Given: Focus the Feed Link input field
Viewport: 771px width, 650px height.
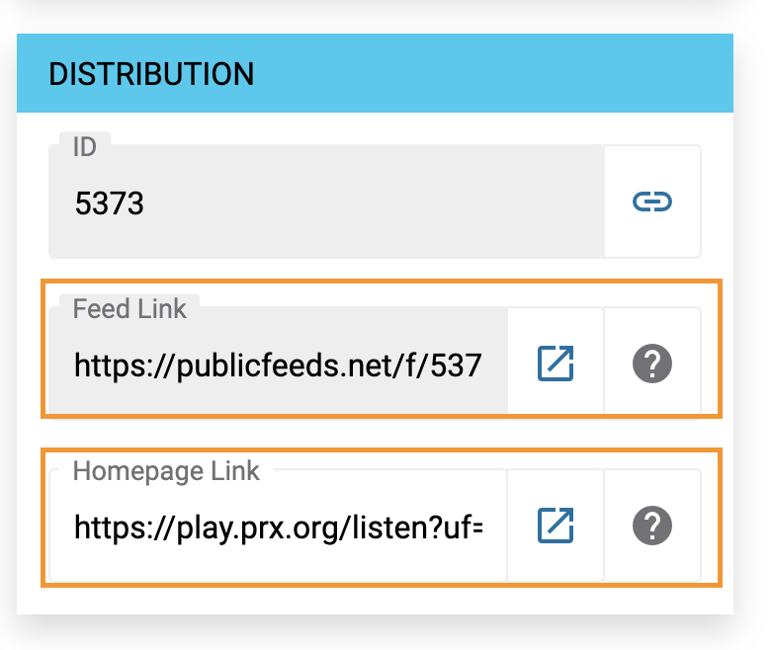Looking at the screenshot, I should tap(278, 364).
